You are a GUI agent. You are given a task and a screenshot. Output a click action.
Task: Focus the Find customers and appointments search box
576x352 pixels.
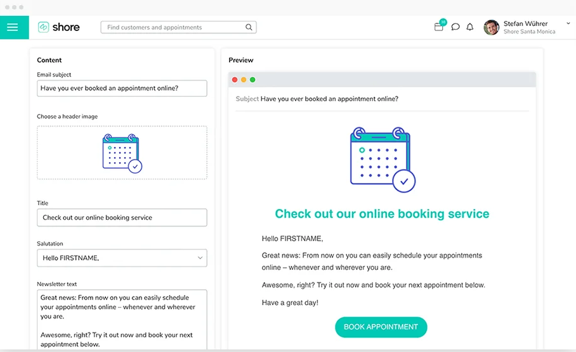[x=173, y=27]
